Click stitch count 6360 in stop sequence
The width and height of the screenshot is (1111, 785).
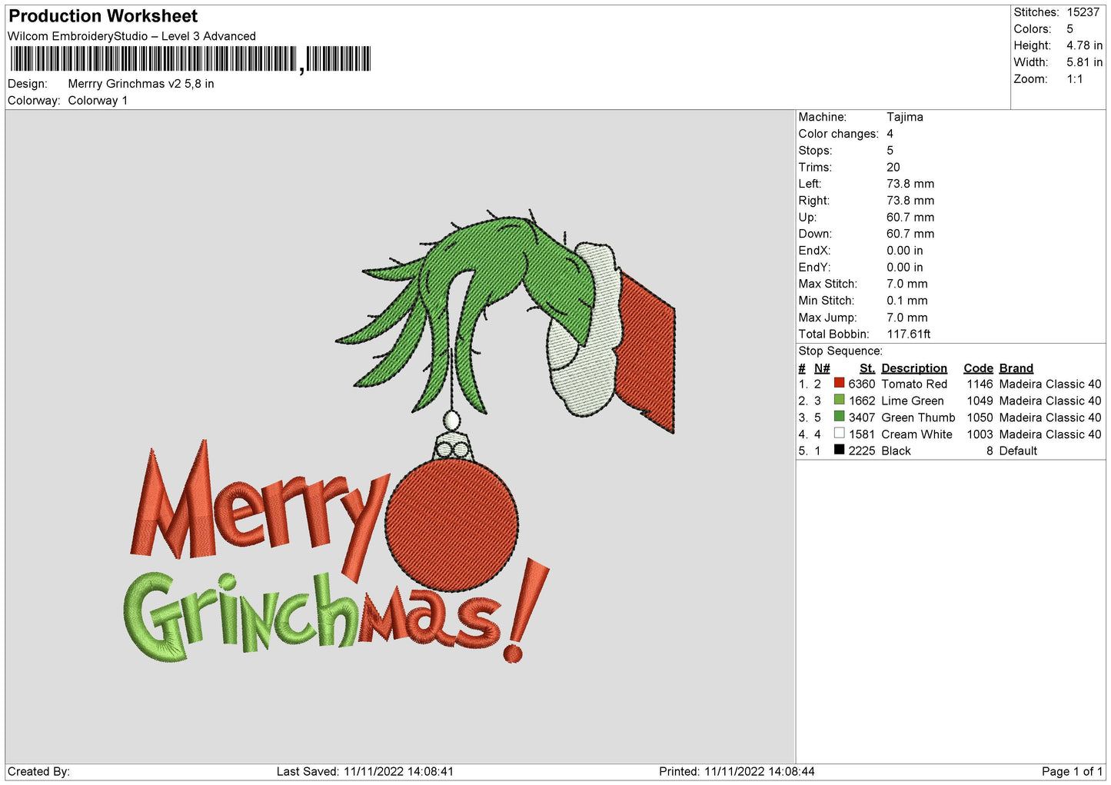862,384
